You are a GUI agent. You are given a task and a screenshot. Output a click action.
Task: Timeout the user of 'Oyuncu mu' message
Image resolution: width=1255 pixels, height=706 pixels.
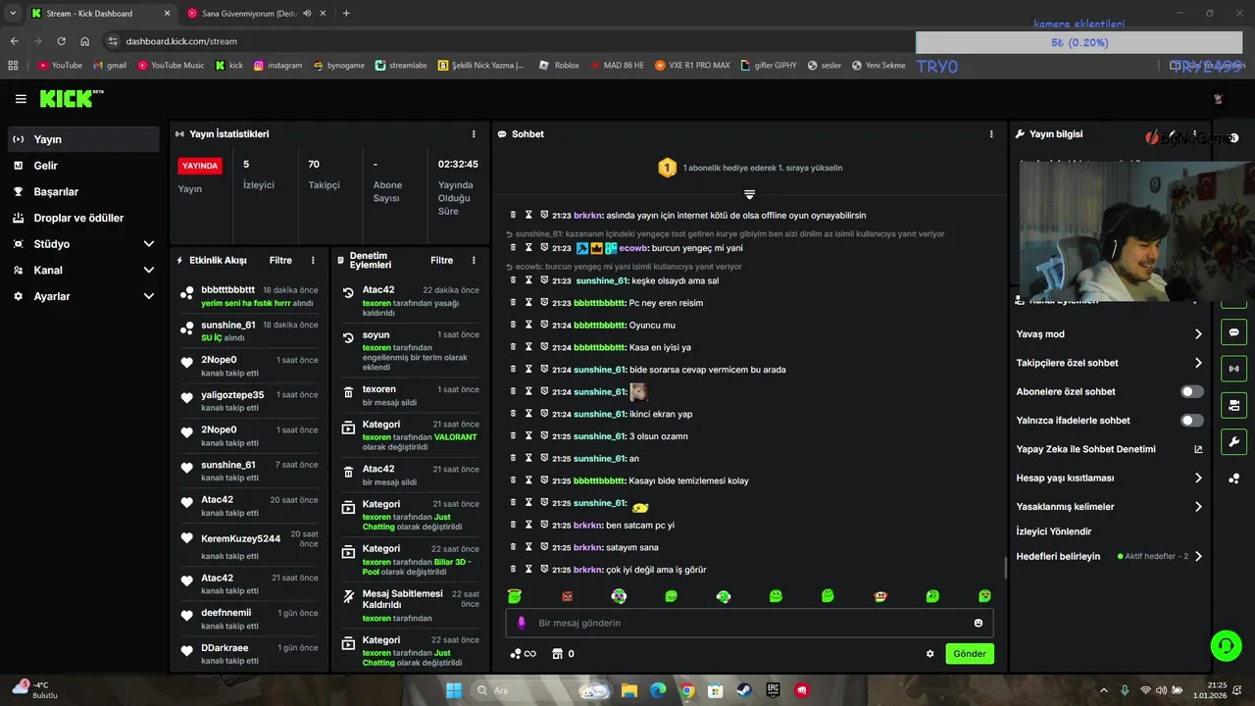[528, 325]
